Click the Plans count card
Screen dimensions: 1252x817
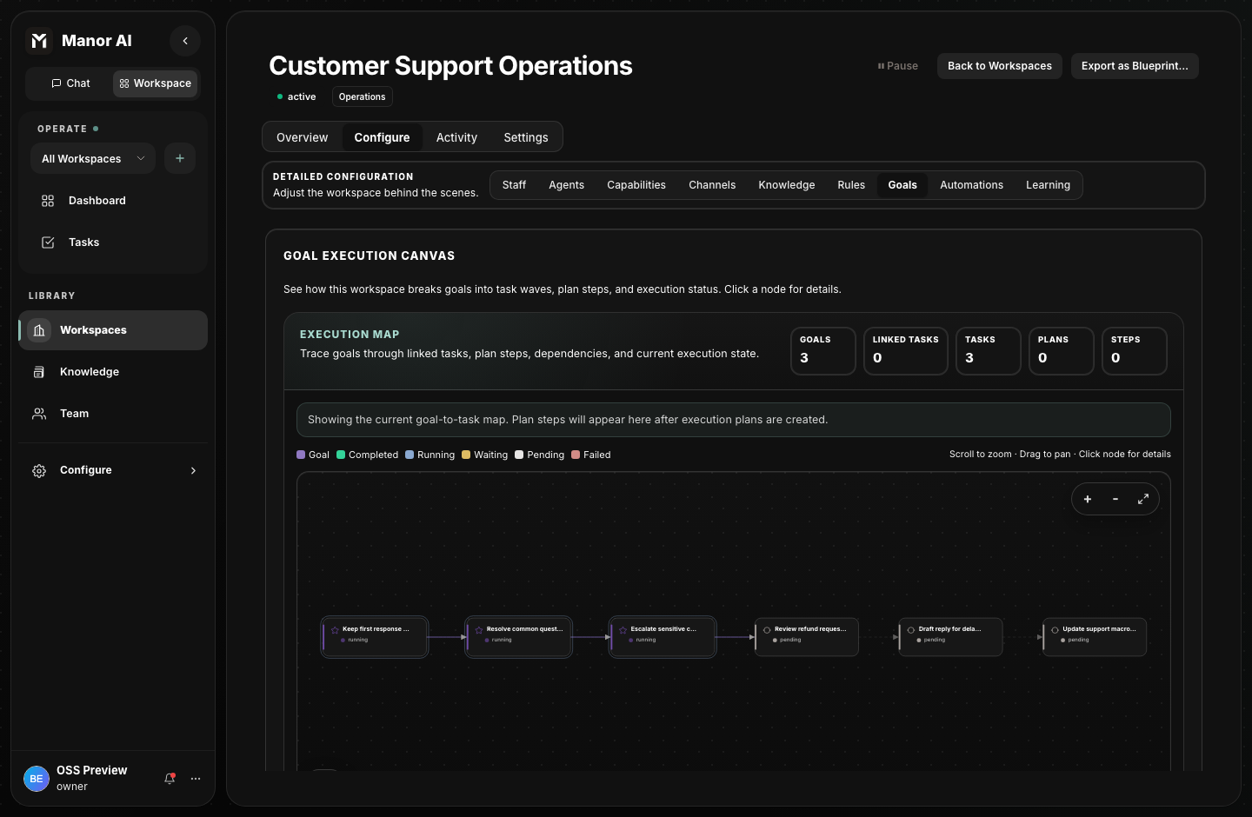tap(1062, 351)
